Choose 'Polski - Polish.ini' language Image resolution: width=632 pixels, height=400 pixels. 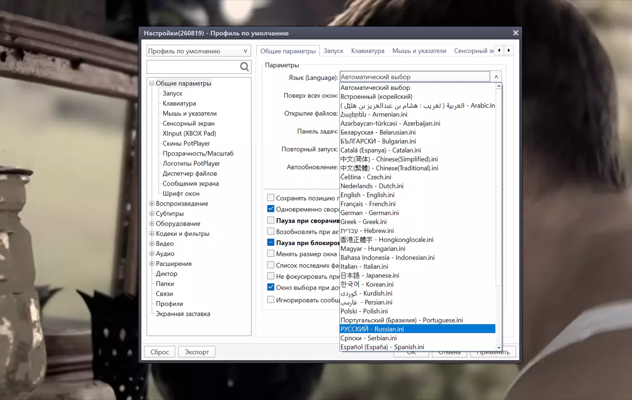[418, 311]
